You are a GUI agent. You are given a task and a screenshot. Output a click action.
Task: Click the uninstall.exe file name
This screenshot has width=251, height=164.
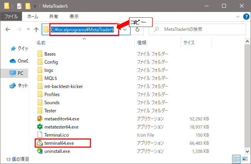(57, 151)
